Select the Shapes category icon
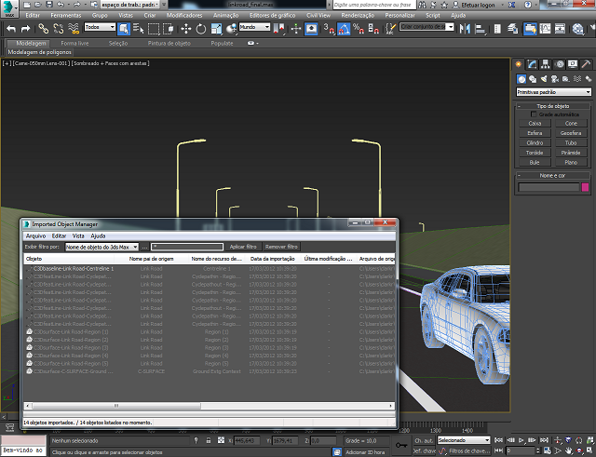596x457 pixels. (x=533, y=79)
